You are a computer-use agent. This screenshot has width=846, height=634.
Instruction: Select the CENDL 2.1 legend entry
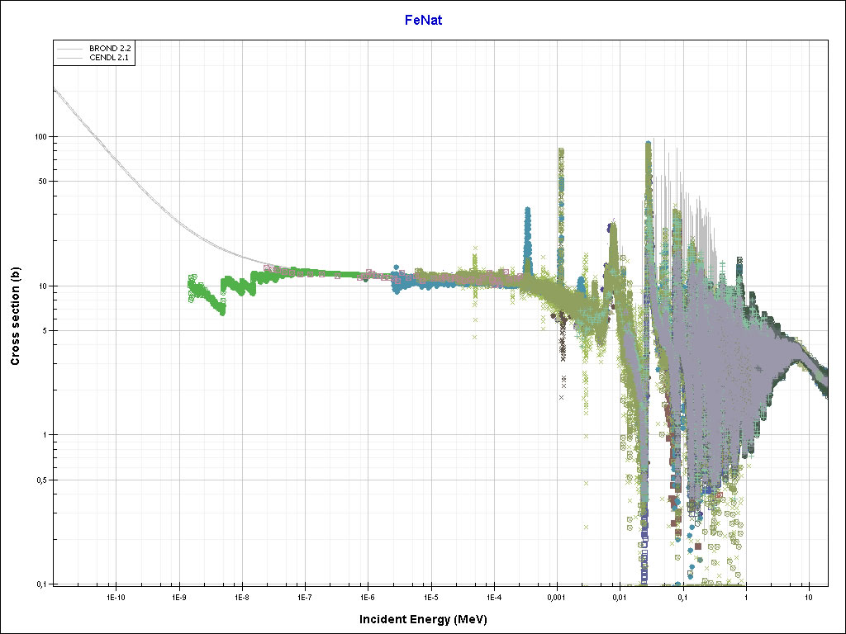[x=109, y=58]
